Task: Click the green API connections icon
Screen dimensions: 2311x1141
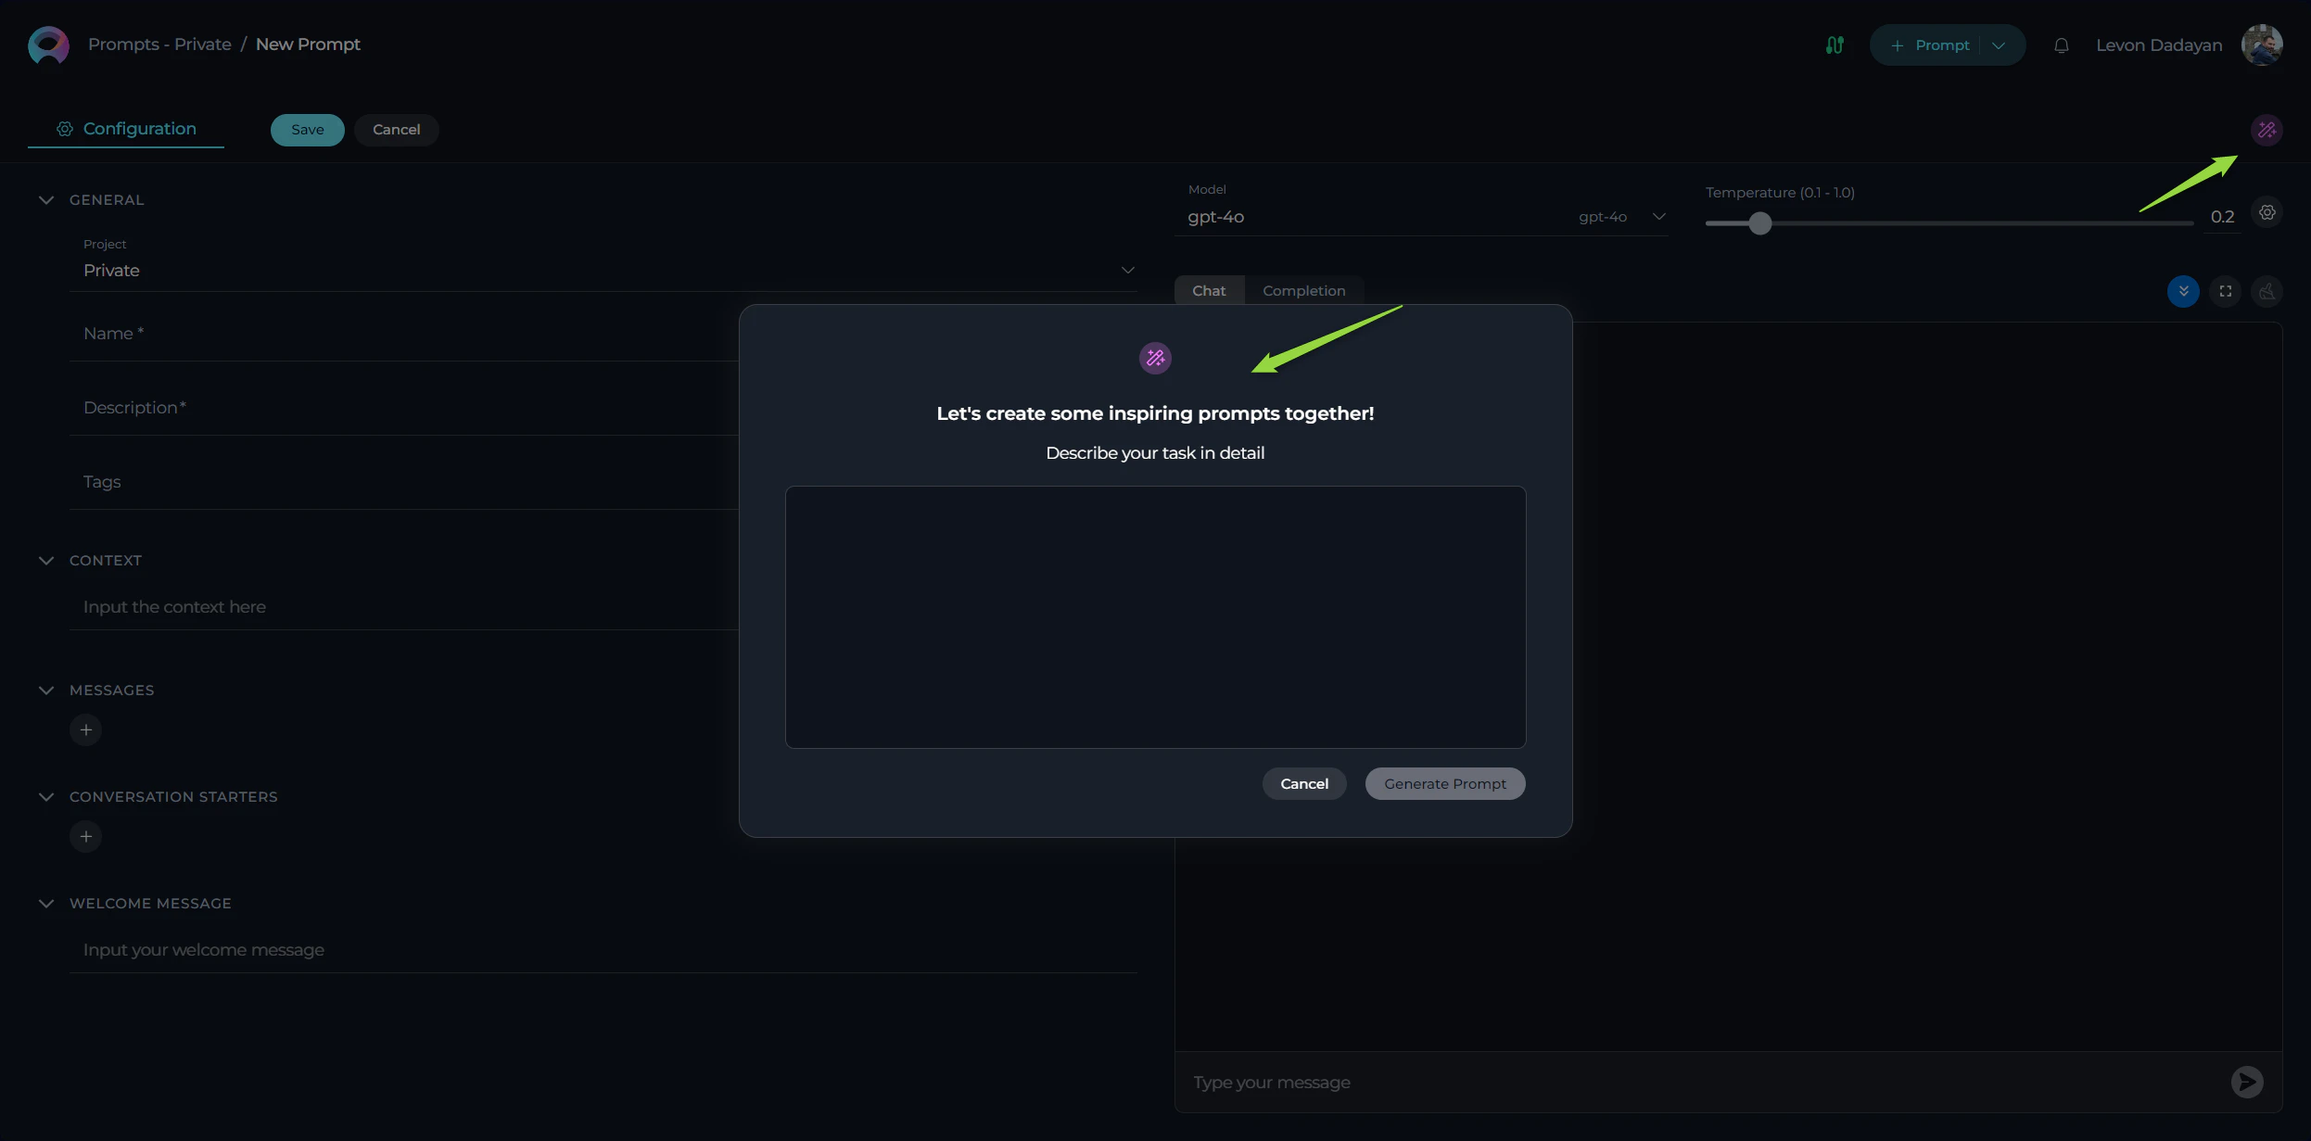Action: [1834, 44]
